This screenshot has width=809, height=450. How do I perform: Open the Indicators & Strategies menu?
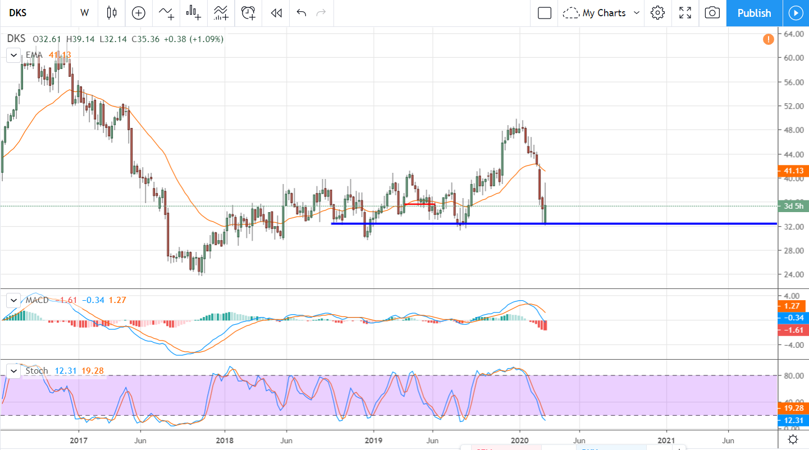point(166,13)
